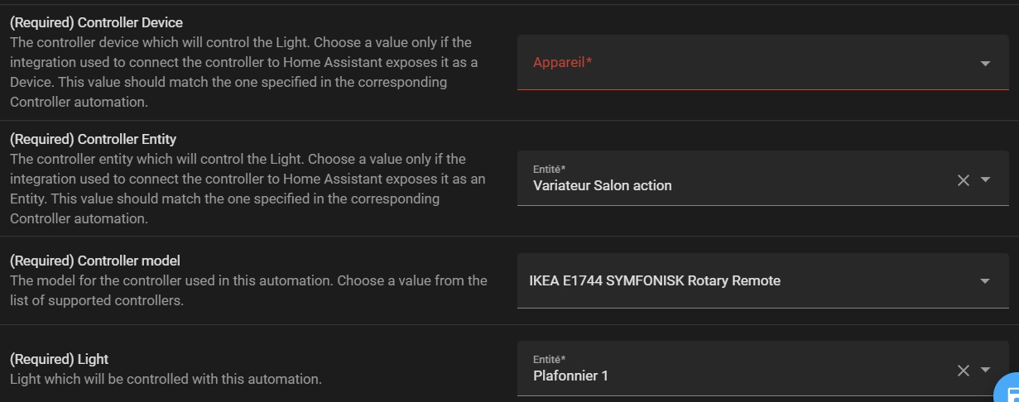
Task: Select the (Required) Controller Entity heading
Action: pyautogui.click(x=93, y=139)
